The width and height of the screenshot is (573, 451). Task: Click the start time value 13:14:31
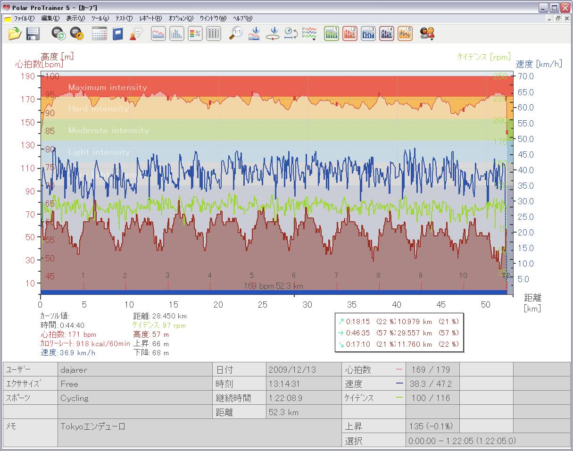click(x=284, y=384)
